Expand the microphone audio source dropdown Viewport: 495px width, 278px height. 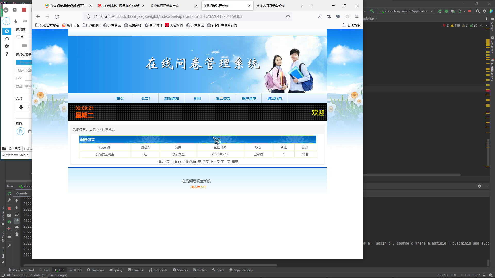pyautogui.click(x=28, y=107)
